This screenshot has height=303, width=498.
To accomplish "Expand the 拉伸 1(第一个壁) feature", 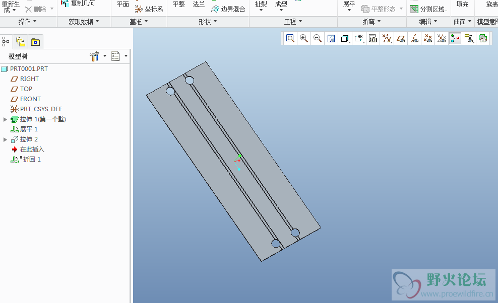I will coord(5,119).
